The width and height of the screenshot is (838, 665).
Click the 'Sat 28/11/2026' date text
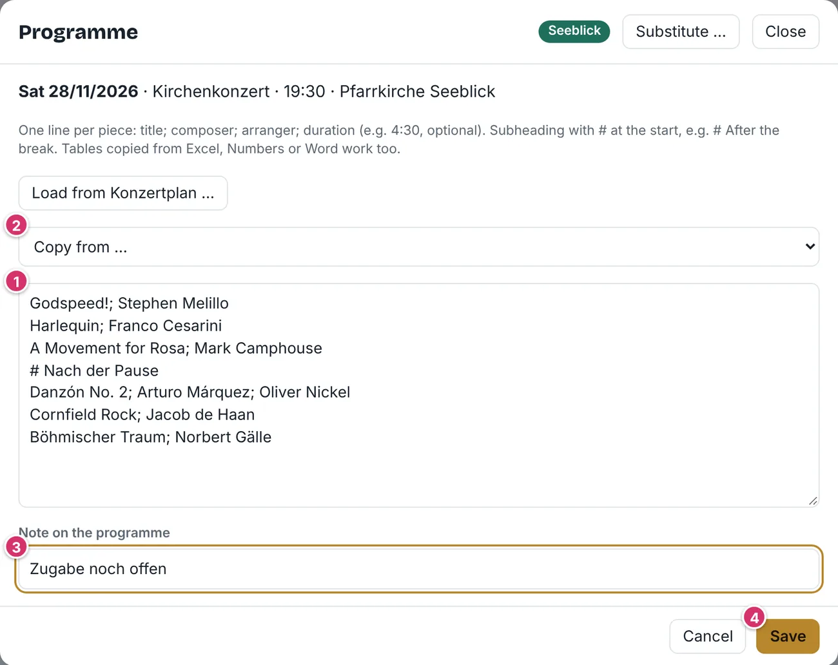click(79, 92)
